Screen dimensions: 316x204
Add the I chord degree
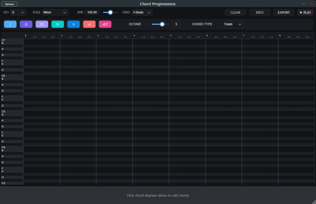tap(10, 24)
